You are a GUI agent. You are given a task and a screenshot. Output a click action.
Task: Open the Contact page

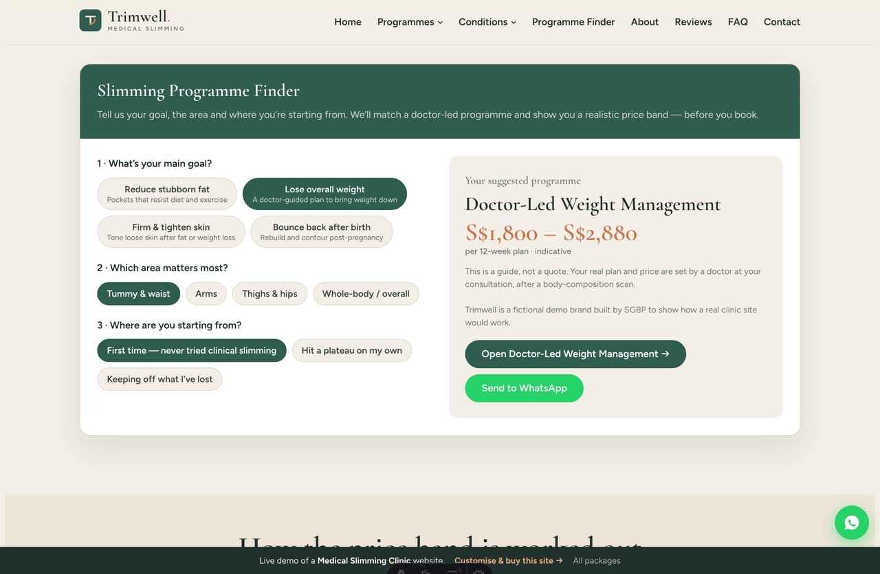[782, 22]
